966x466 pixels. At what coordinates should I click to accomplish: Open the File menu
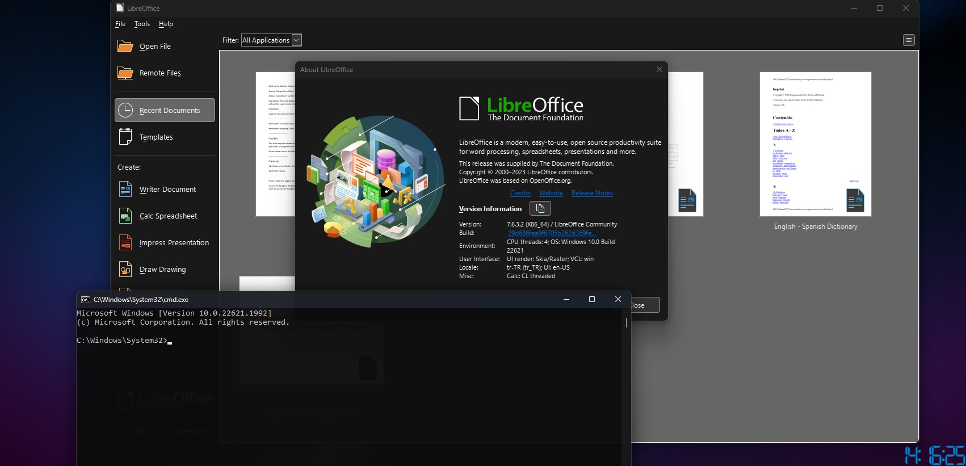click(x=120, y=24)
